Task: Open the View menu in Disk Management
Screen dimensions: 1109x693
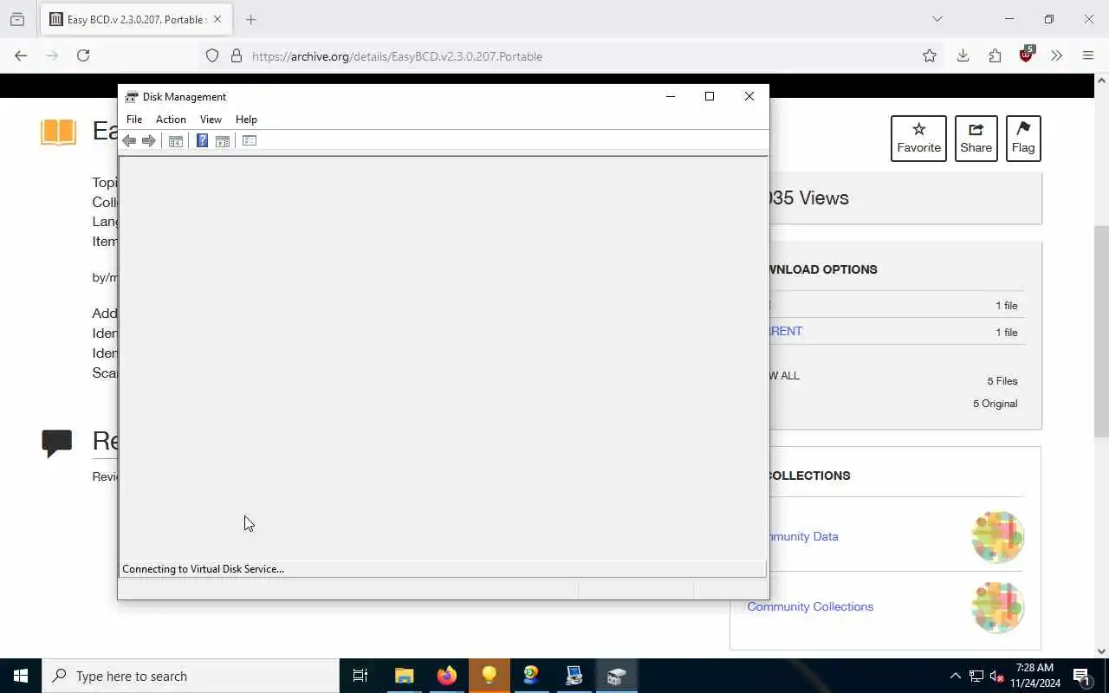Action: [211, 120]
